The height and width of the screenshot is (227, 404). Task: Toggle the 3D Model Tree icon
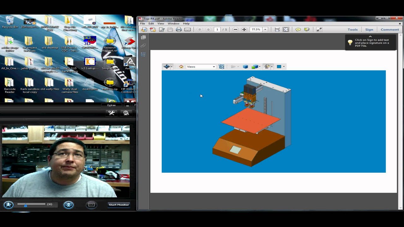222,67
